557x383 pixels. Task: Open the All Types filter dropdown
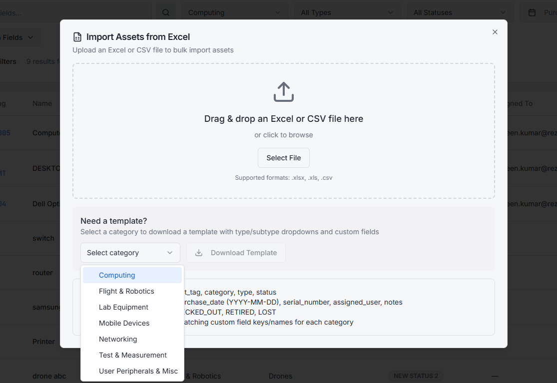pyautogui.click(x=347, y=12)
